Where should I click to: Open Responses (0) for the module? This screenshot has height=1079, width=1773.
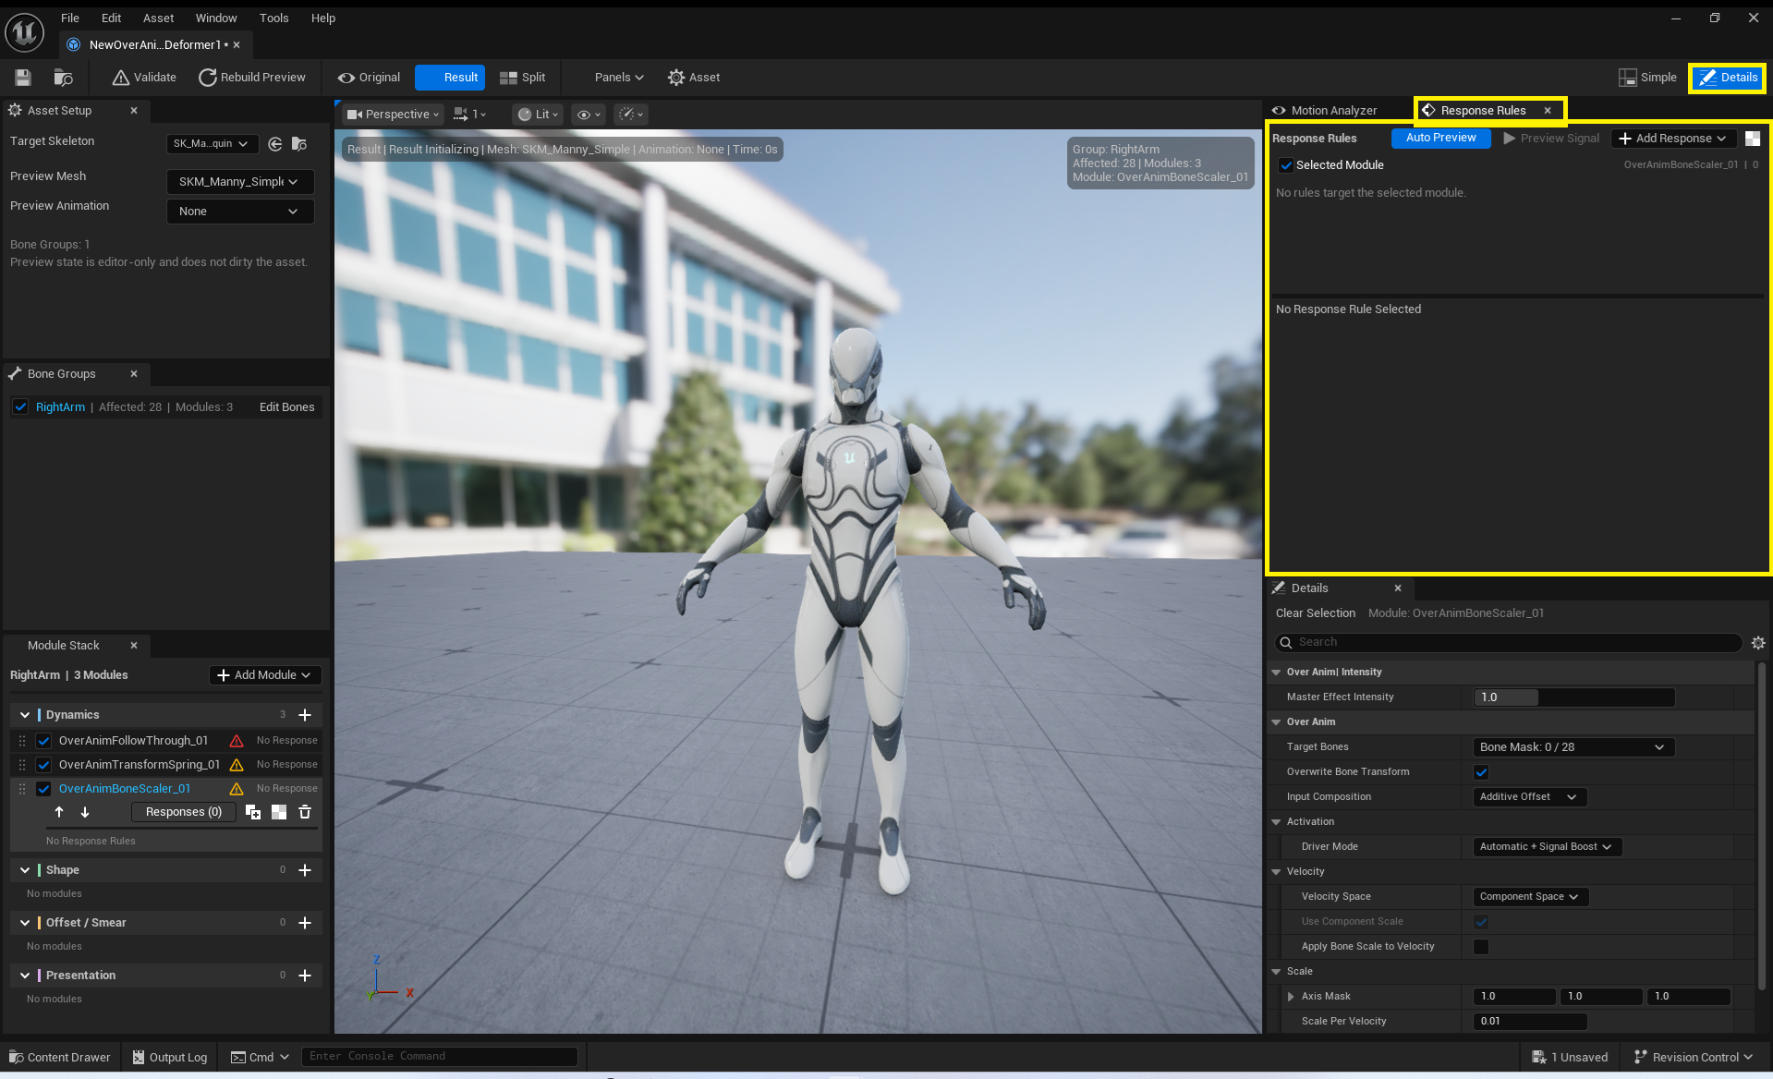[184, 812]
